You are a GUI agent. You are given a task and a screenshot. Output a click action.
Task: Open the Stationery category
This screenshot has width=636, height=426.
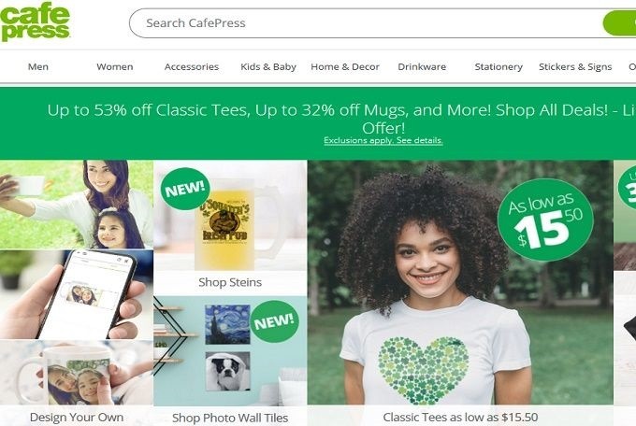tap(499, 67)
